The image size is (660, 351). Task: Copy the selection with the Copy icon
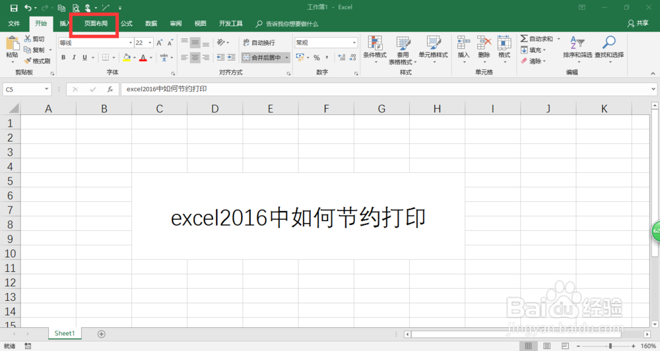[x=27, y=49]
